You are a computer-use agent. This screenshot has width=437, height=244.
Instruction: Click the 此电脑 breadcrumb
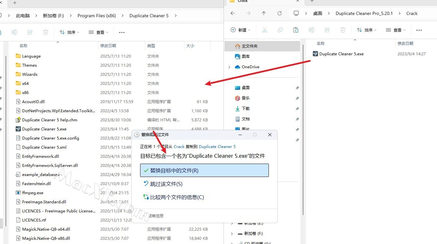click(23, 16)
